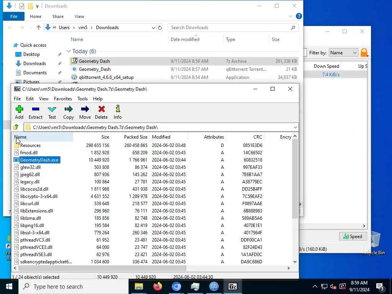Click the muted volume tray icon
The image size is (392, 294).
[333, 286]
